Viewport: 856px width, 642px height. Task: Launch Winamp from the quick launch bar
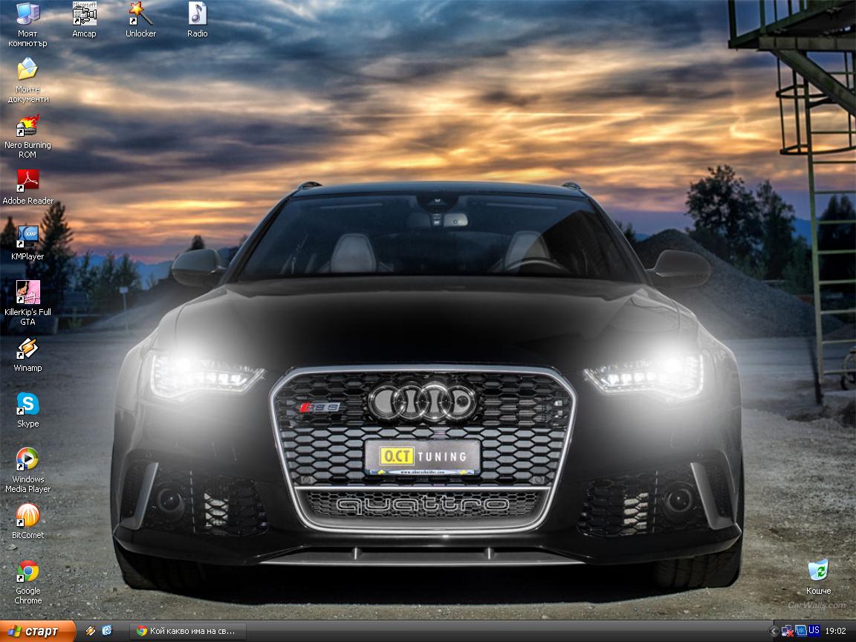click(91, 631)
